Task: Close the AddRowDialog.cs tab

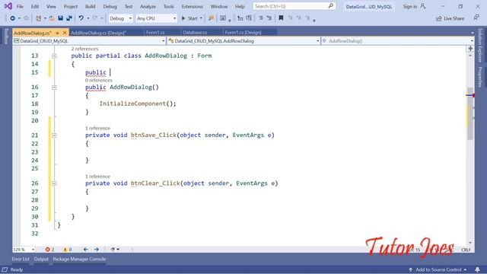Action: [x=65, y=33]
